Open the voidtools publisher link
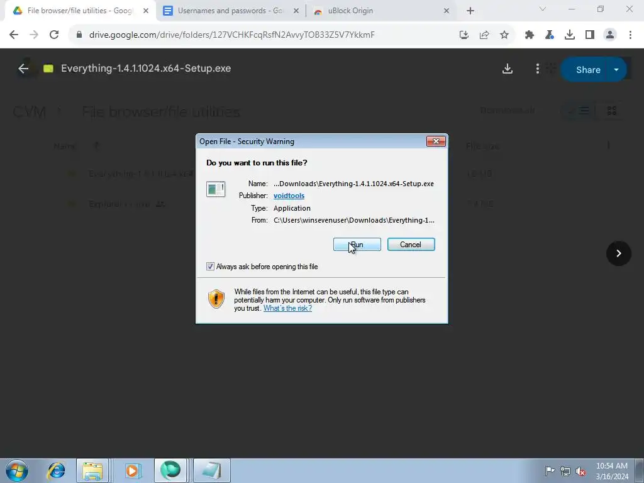Screen dimensions: 644x483 click(289, 196)
